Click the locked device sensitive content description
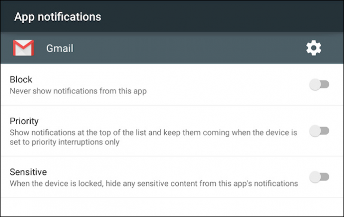 [x=153, y=183]
